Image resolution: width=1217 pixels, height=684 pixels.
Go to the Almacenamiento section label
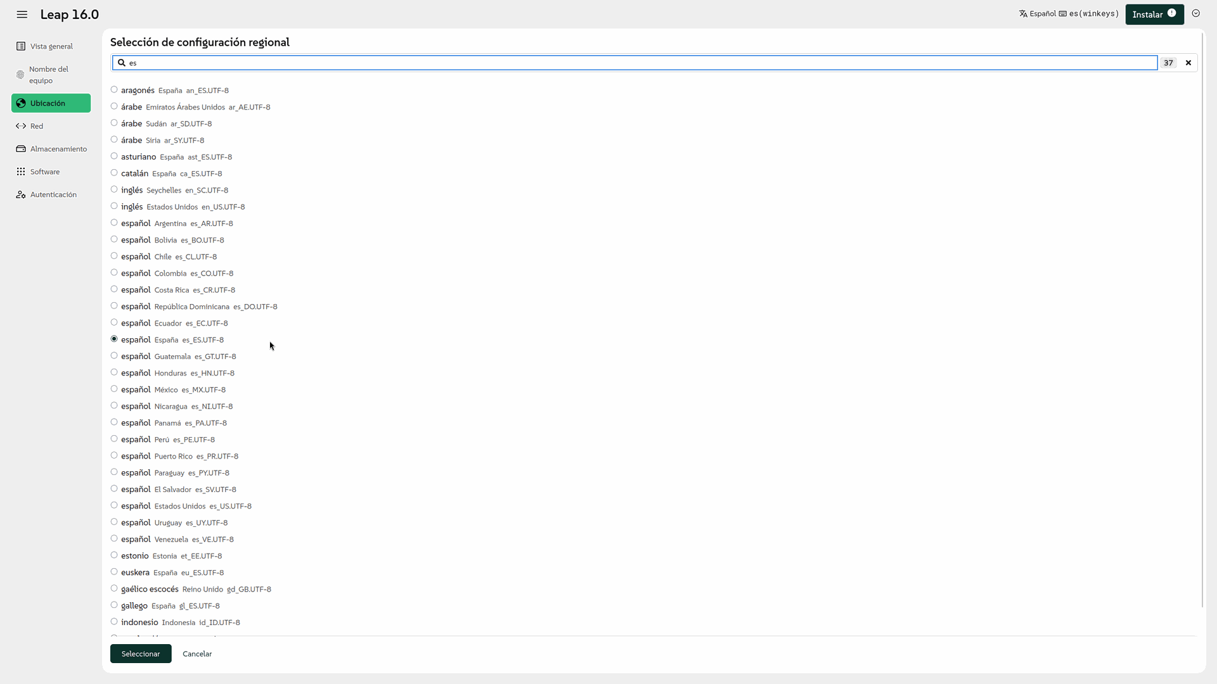(58, 149)
